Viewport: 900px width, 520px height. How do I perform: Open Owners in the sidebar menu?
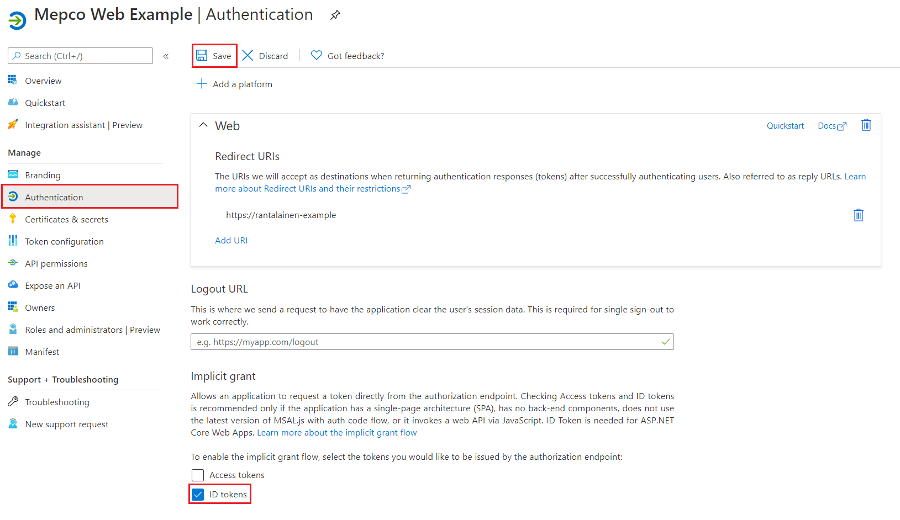(40, 308)
